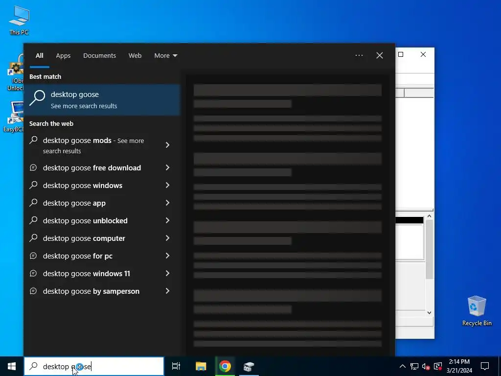The image size is (501, 376).
Task: Open the Start menu Windows logo
Action: click(x=12, y=366)
